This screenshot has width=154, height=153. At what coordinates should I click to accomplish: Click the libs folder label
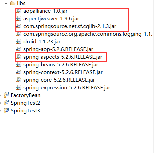coord(21,3)
